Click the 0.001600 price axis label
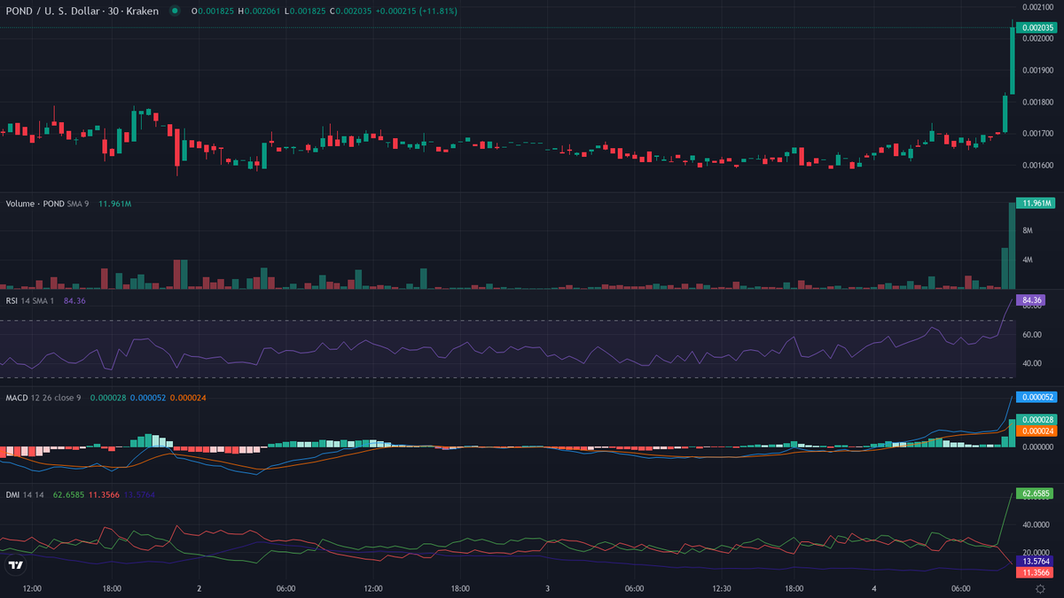This screenshot has height=598, width=1064. pyautogui.click(x=1037, y=166)
